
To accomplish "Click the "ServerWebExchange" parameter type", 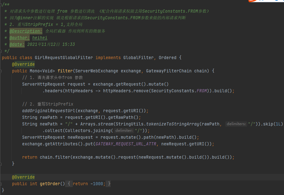I will 97,71.
